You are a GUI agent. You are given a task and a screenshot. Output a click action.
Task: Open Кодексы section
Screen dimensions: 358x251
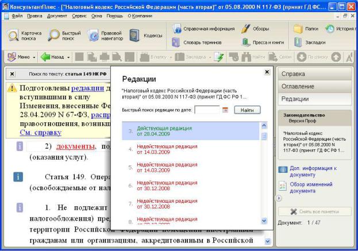tap(145, 36)
